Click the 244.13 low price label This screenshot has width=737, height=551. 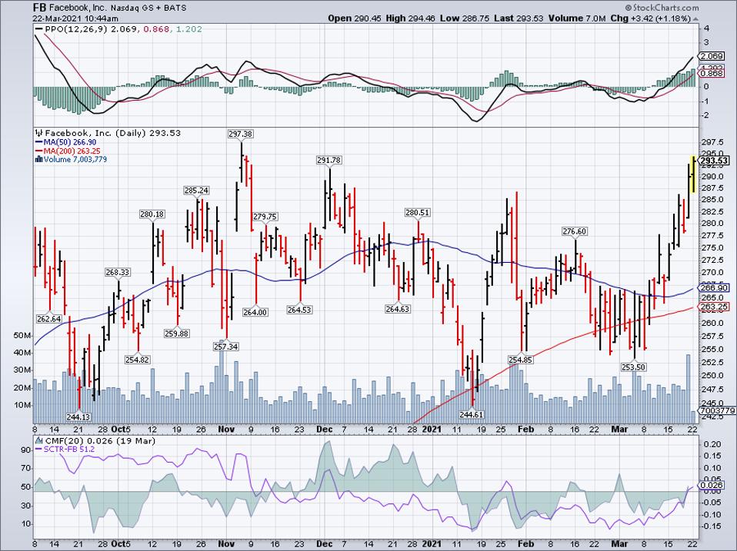80,417
